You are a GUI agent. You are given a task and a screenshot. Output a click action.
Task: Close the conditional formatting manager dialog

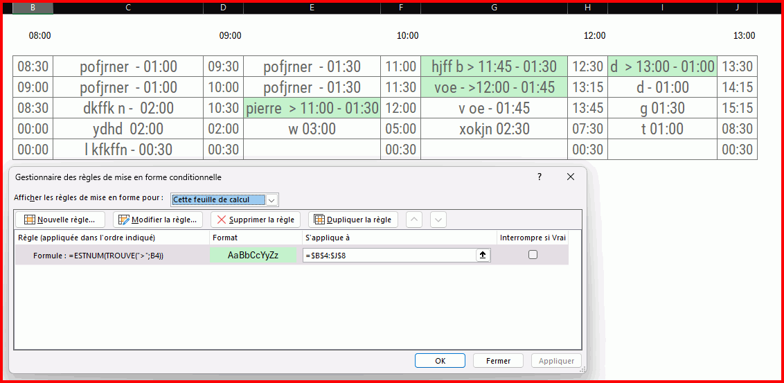pyautogui.click(x=571, y=177)
